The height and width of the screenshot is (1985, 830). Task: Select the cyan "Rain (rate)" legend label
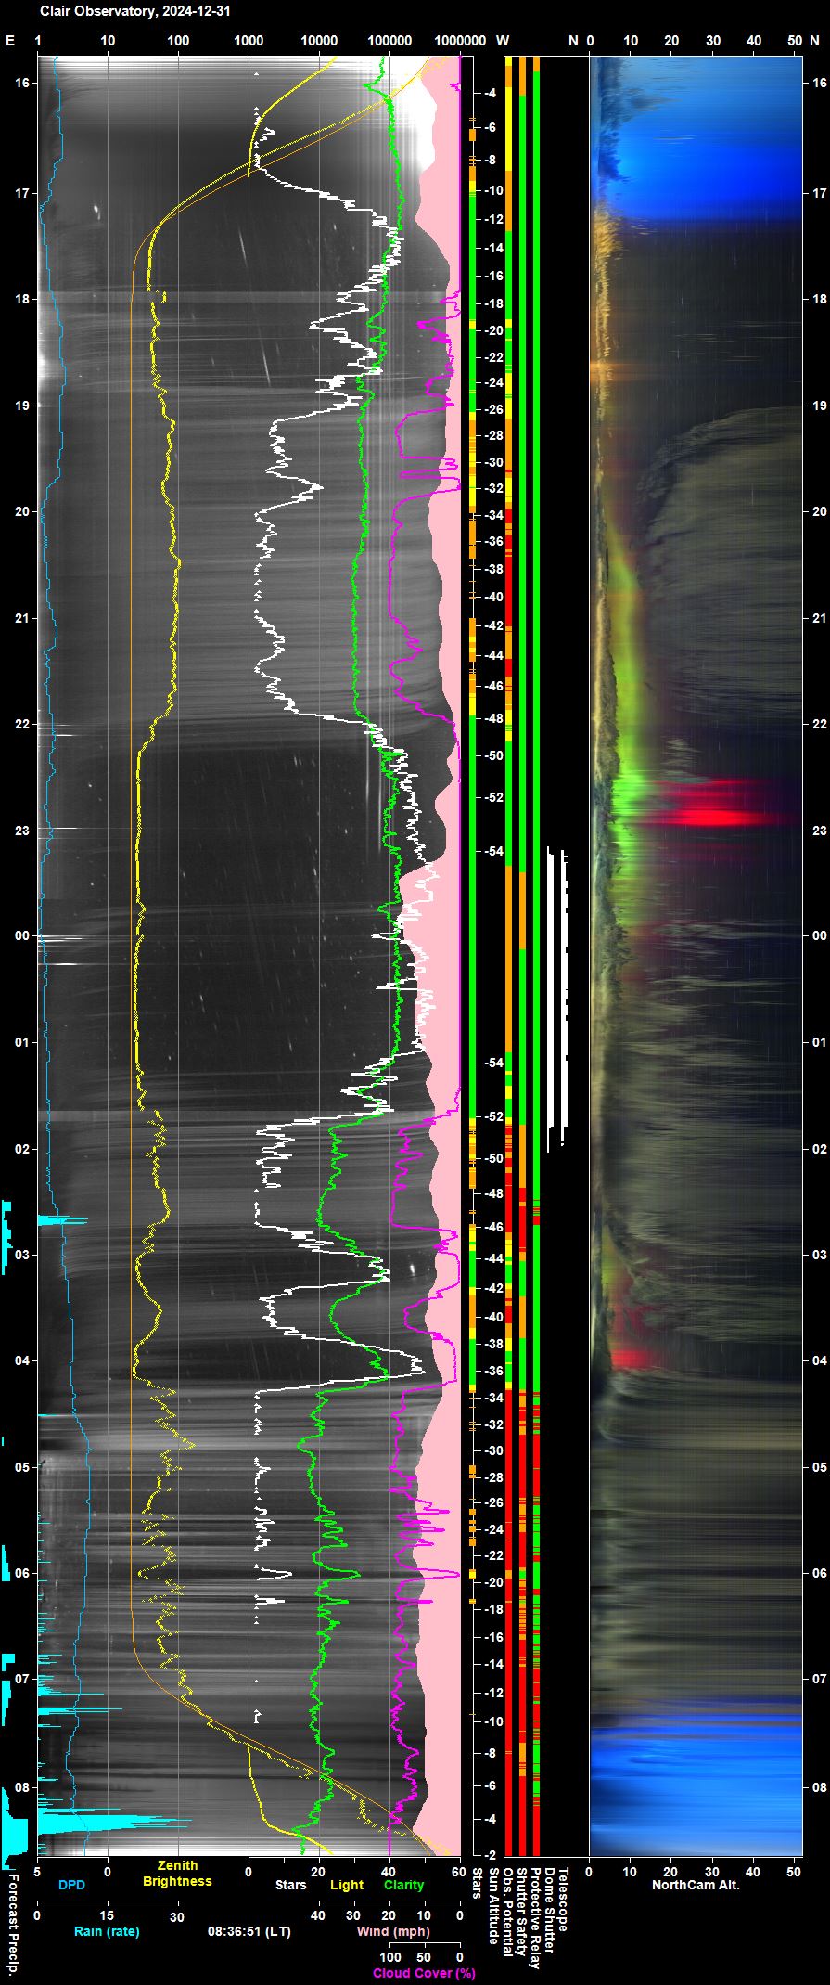(107, 1931)
